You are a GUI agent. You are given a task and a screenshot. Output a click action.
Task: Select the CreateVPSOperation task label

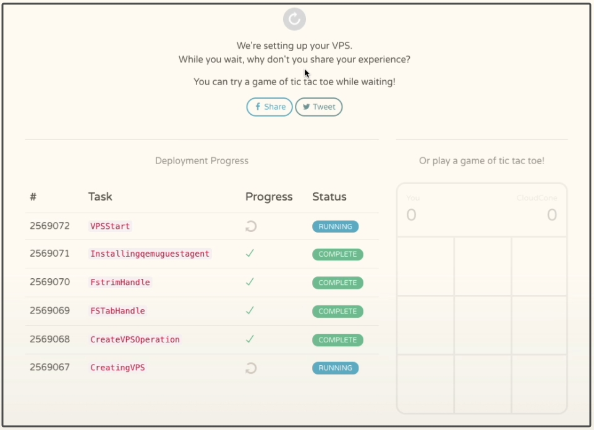coord(135,339)
